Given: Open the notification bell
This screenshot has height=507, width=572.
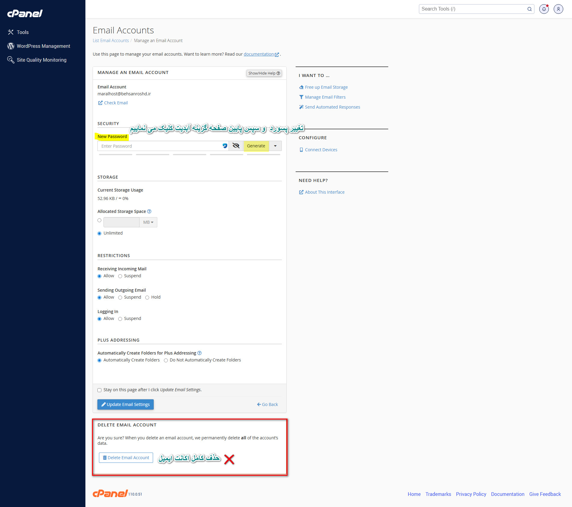Looking at the screenshot, I should coord(544,9).
